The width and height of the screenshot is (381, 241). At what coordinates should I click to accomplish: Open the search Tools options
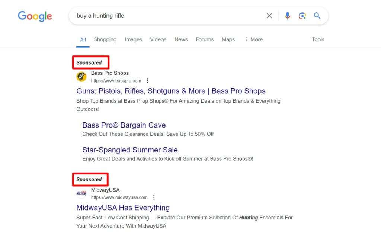click(318, 39)
